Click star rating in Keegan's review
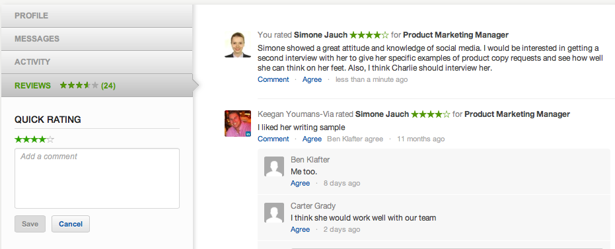615x249 pixels. (x=430, y=114)
